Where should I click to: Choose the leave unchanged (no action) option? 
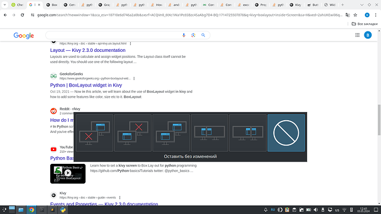coord(286,133)
